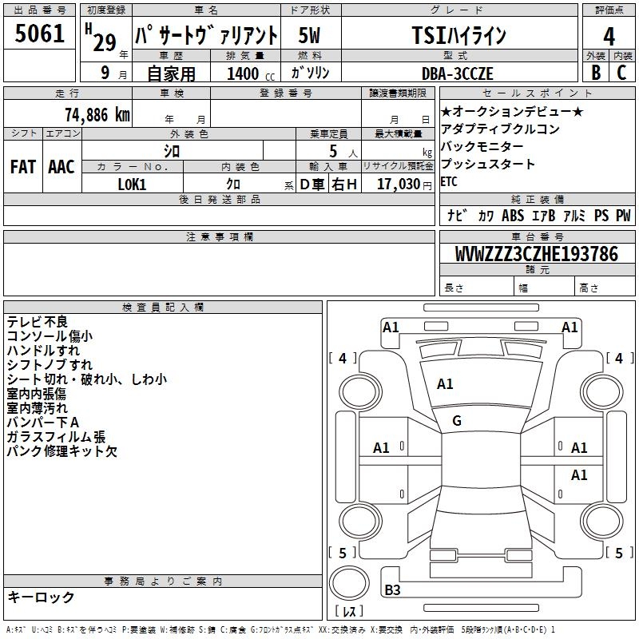Select the interior color クロ
The height and width of the screenshot is (639, 639).
pos(233,185)
